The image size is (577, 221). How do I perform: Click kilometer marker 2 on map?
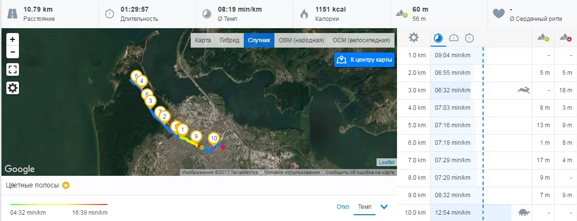coord(164,117)
